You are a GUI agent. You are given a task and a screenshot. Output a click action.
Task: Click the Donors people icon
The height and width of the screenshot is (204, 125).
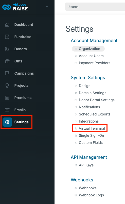pos(7,49)
